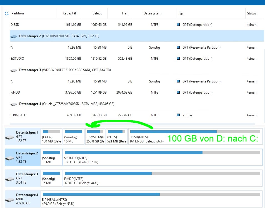
Task: Select the Datenträger 2 disk icon in list
Action: pos(14,36)
